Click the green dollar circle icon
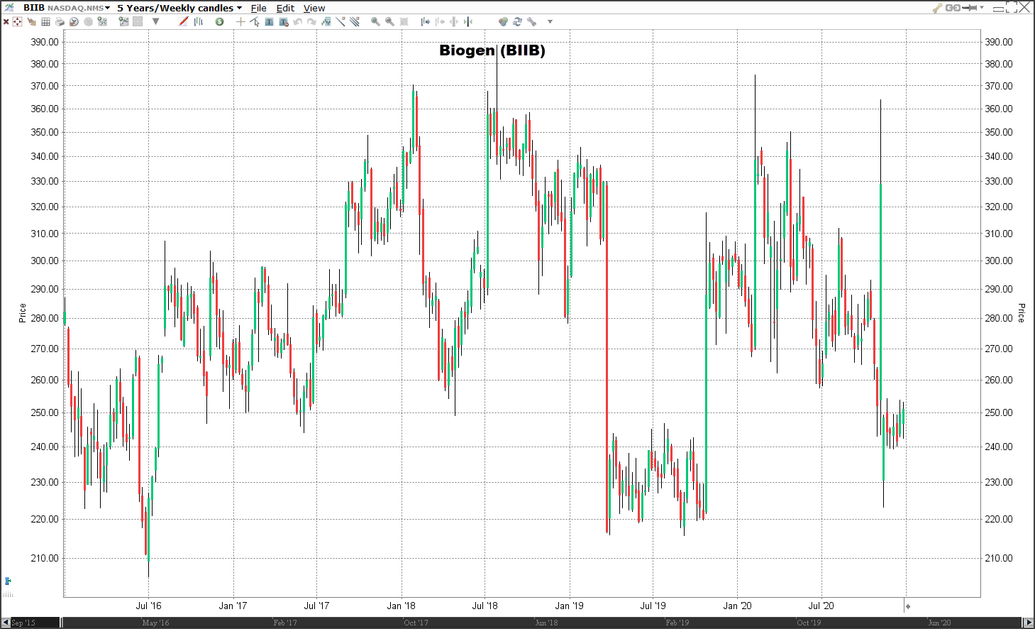This screenshot has width=1035, height=629. pyautogui.click(x=219, y=22)
